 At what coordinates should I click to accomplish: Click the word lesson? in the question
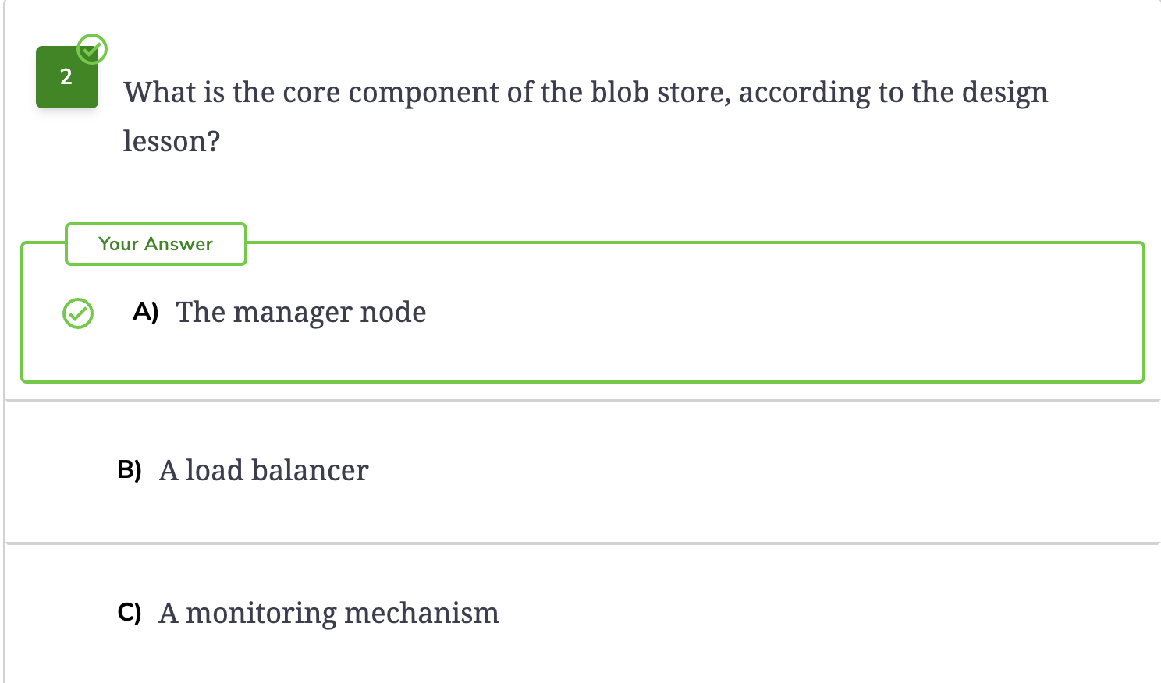click(172, 142)
